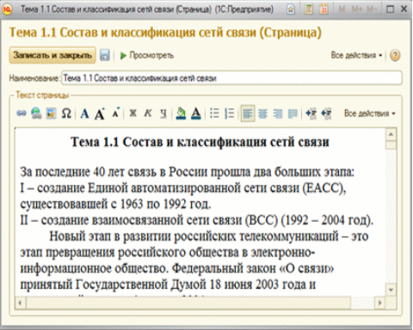This screenshot has height=330, width=413.
Task: Insert a hyperlink using chain icon
Action: tap(22, 113)
